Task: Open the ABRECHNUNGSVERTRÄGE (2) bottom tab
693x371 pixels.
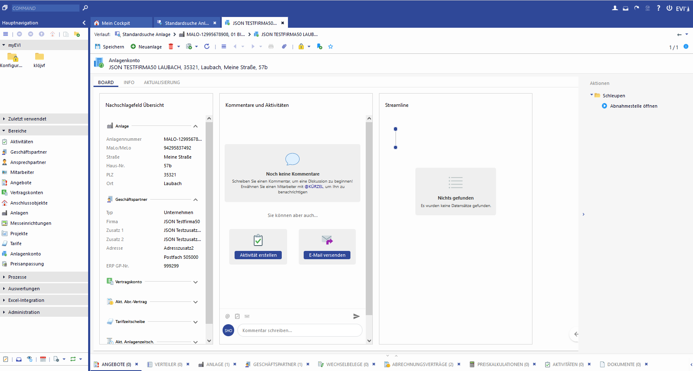Action: [x=422, y=364]
